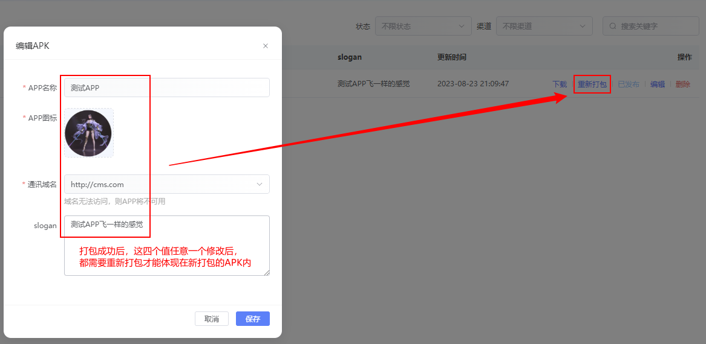Viewport: 706px width, 344px height.
Task: Open the 状态 filter dropdown
Action: (423, 26)
